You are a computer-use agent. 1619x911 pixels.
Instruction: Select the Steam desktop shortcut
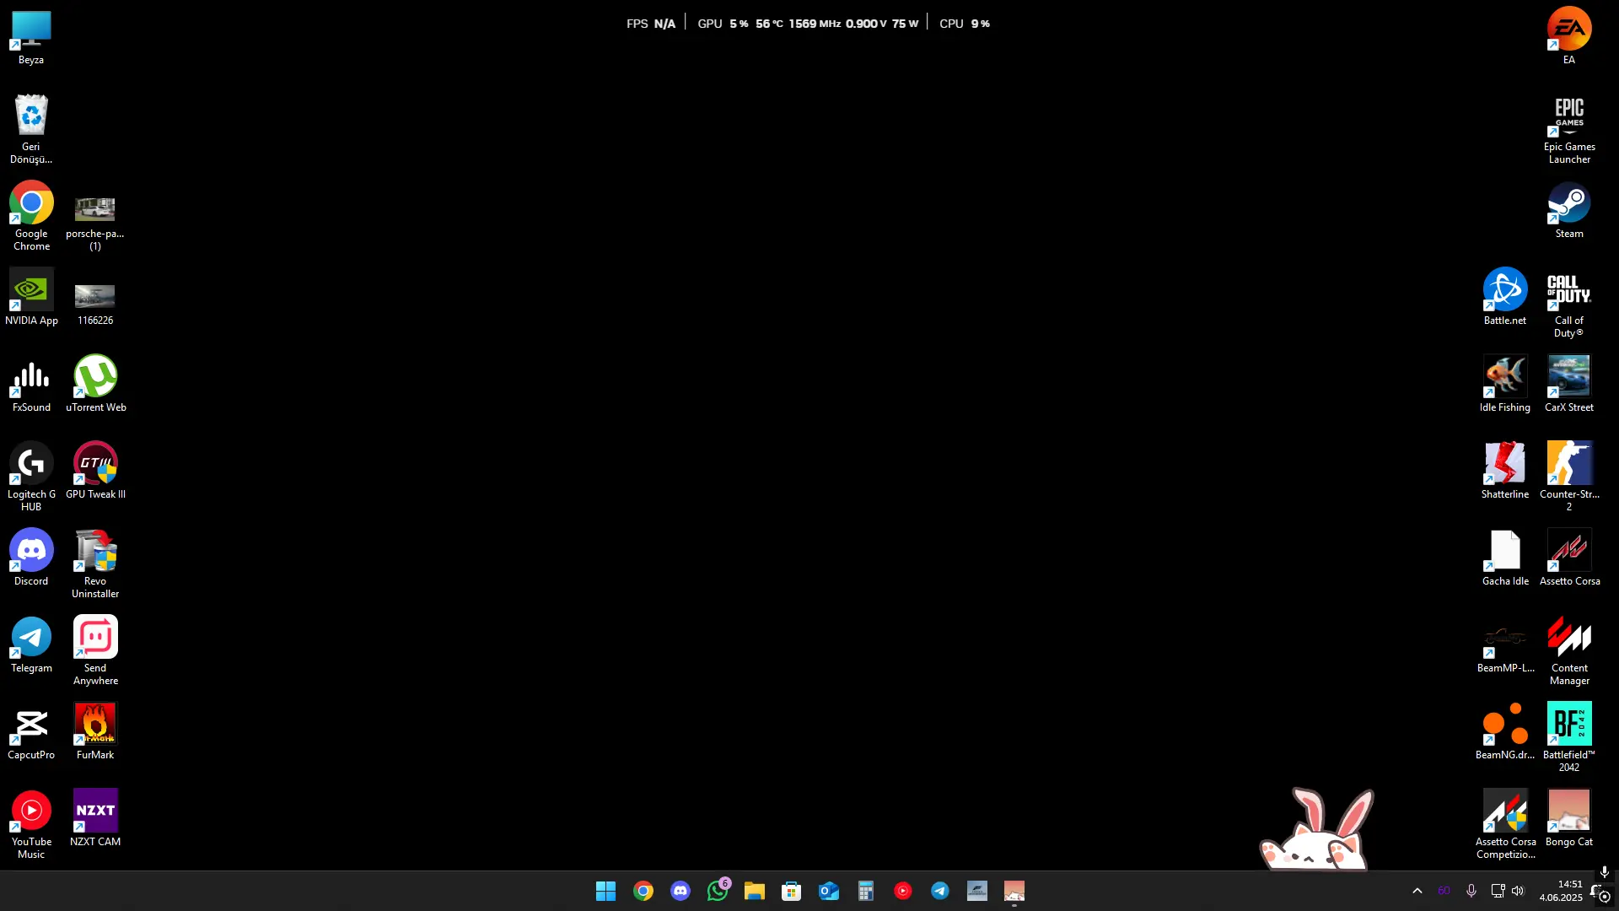(1569, 211)
